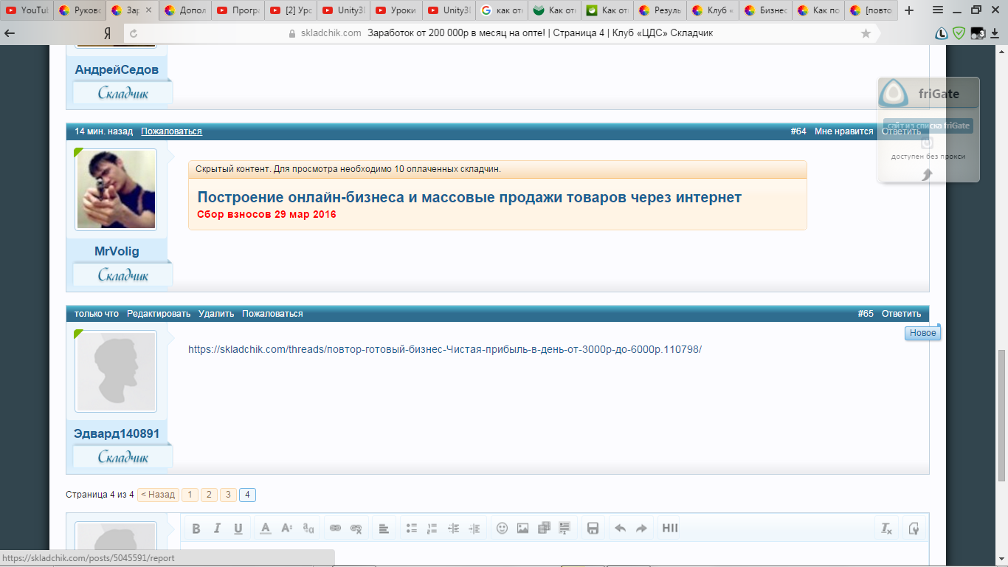Image resolution: width=1008 pixels, height=567 pixels.
Task: Report post #64 via 'Пожаловаться'
Action: [x=171, y=131]
